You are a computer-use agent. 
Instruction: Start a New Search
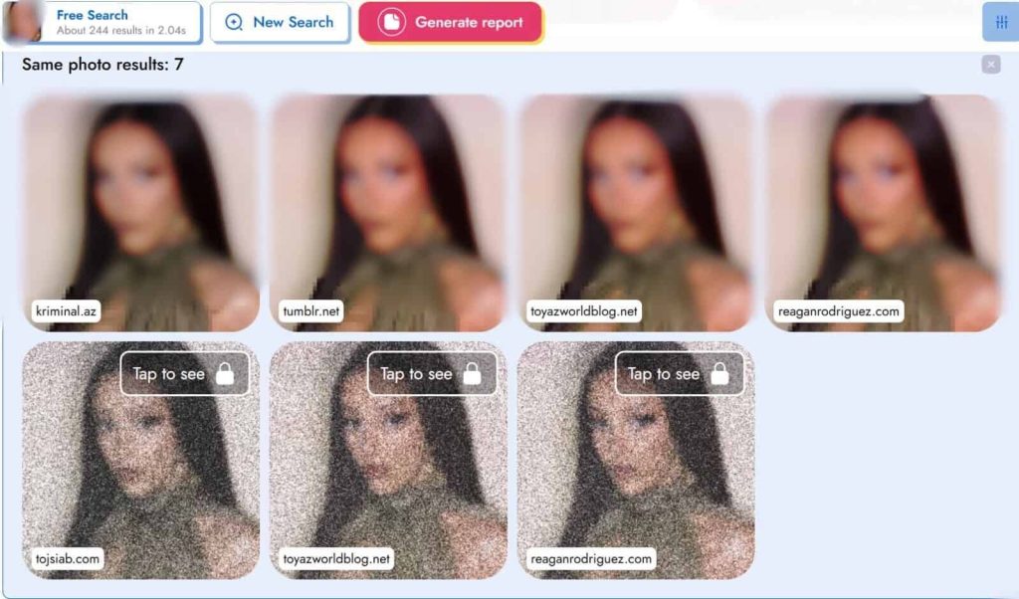pos(280,22)
